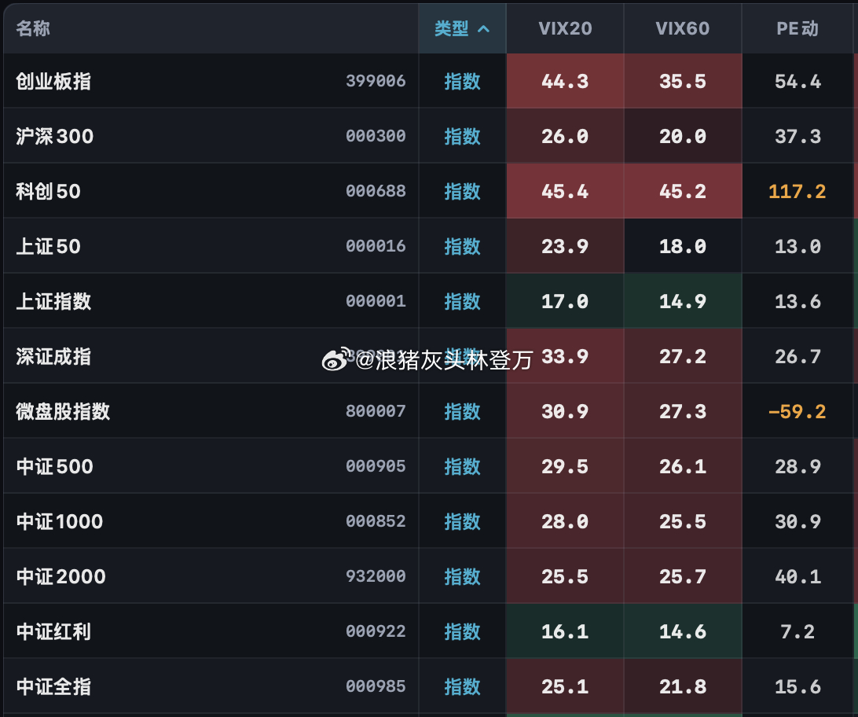Screen dimensions: 858x717
Task: Click orange PE value 117.2
Action: coord(797,192)
